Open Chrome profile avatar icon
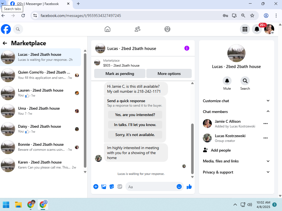The image size is (282, 211). tap(266, 16)
